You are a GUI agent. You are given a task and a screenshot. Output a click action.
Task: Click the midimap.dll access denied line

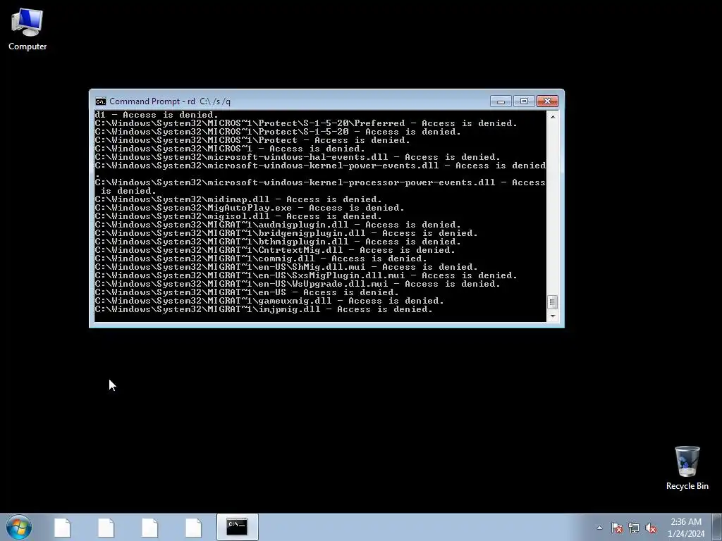(x=238, y=199)
